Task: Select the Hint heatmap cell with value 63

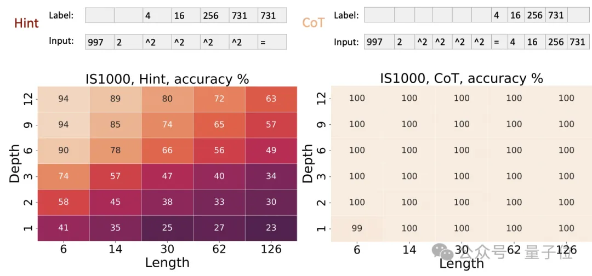Action: click(x=271, y=99)
